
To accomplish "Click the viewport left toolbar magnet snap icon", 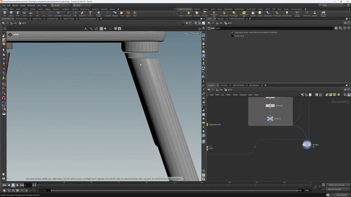I will 4,98.
